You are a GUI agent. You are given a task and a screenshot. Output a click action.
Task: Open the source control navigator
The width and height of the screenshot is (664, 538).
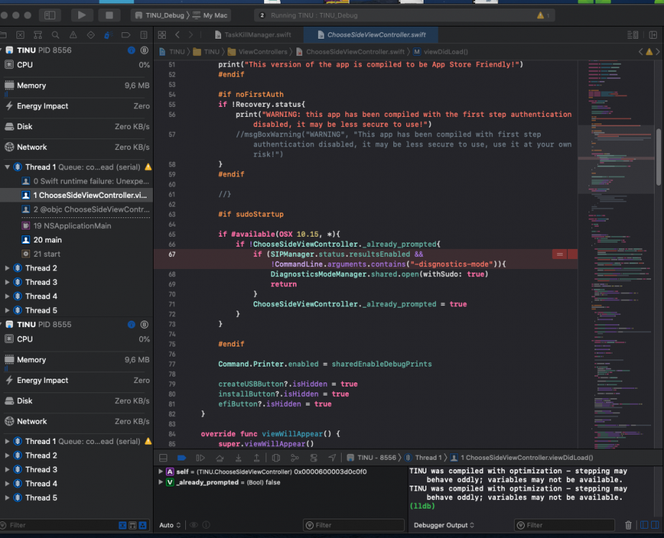tap(20, 35)
